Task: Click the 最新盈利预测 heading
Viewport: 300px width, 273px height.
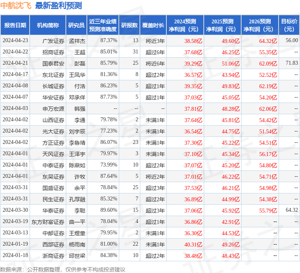Action: click(x=58, y=5)
